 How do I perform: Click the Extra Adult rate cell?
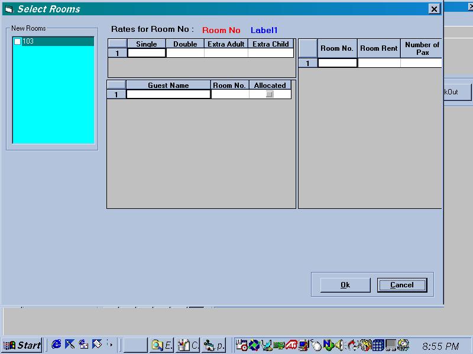[226, 53]
